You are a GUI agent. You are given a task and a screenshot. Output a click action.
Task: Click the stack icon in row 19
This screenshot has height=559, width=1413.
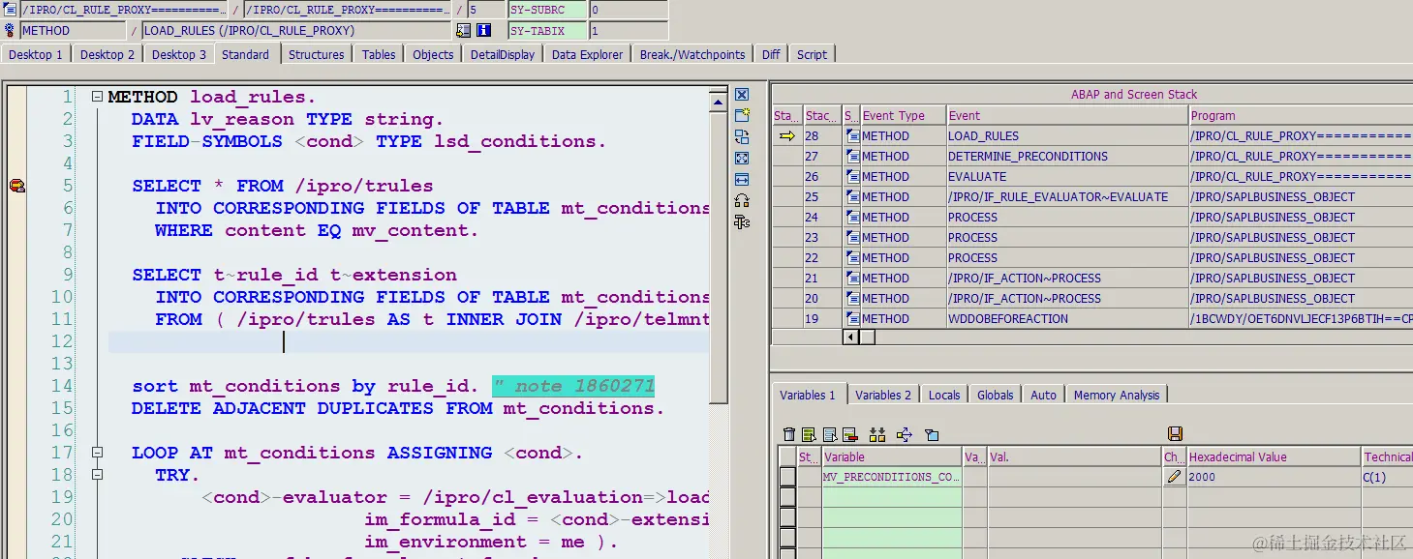pyautogui.click(x=852, y=319)
